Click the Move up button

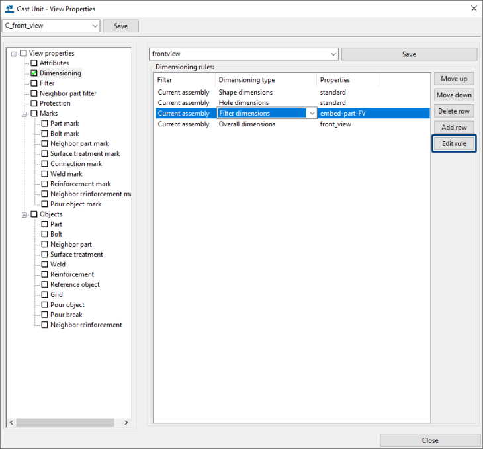(x=453, y=79)
